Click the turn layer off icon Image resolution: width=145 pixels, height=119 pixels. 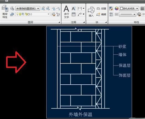click(58, 9)
